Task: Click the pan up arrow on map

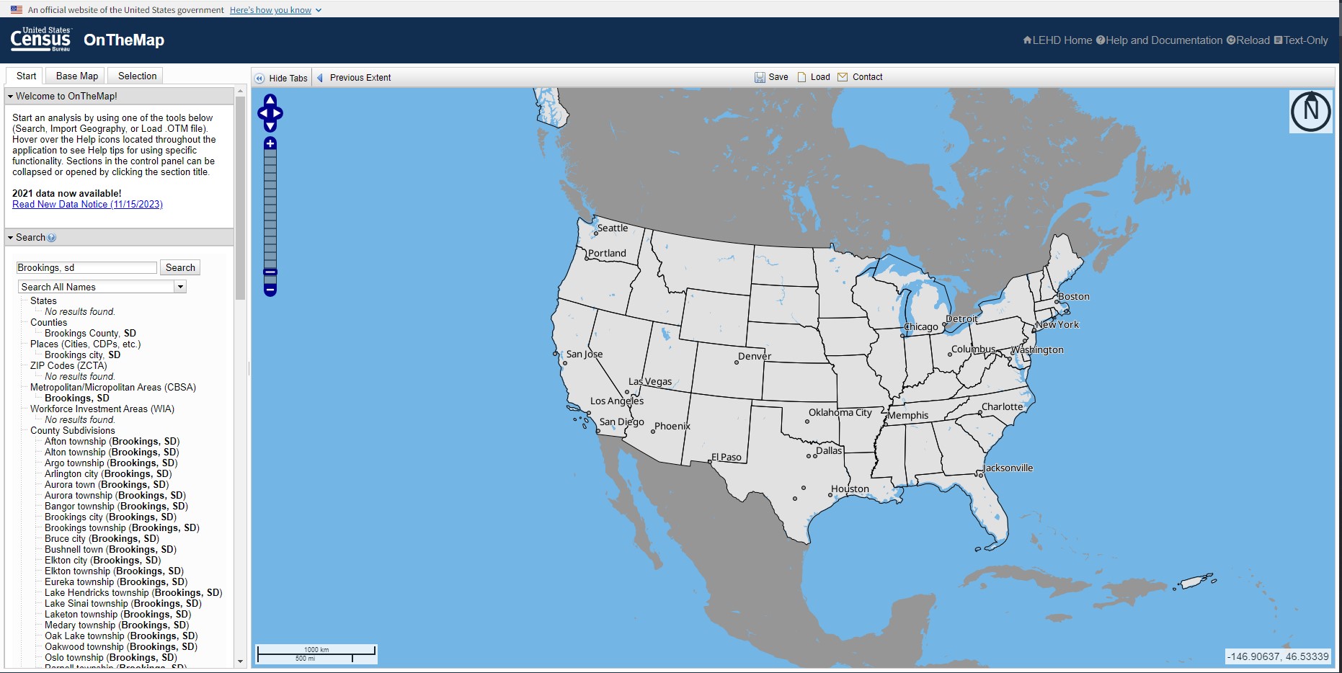Action: click(270, 99)
